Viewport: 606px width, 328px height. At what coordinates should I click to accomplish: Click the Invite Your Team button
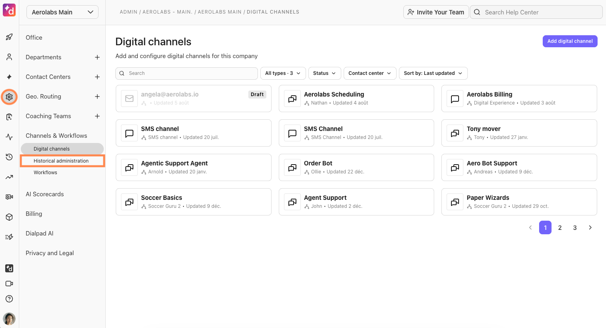[x=436, y=12]
